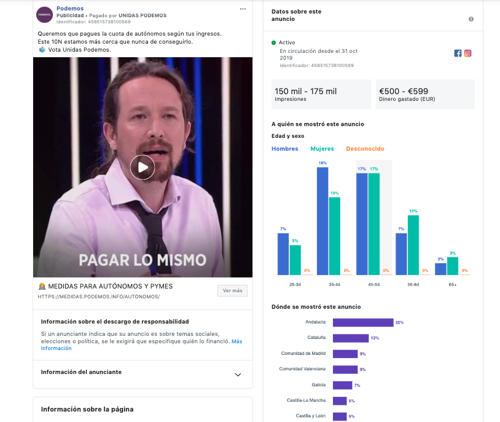
Task: Expand Información del anunciante section
Action: tap(143, 374)
